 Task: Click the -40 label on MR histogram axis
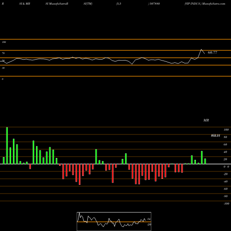click(225, 182)
